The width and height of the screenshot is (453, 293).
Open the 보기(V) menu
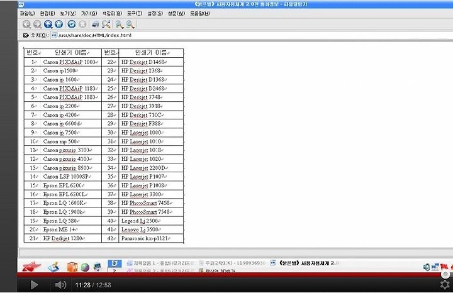click(68, 13)
